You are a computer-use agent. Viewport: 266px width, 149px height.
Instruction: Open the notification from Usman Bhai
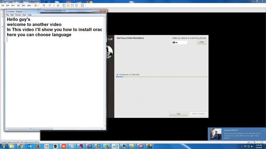click(x=237, y=134)
